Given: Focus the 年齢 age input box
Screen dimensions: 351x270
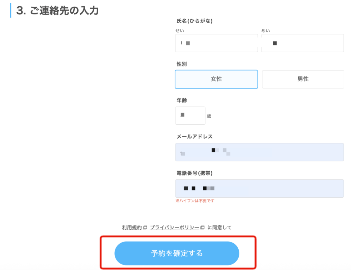Looking at the screenshot, I should [x=190, y=115].
